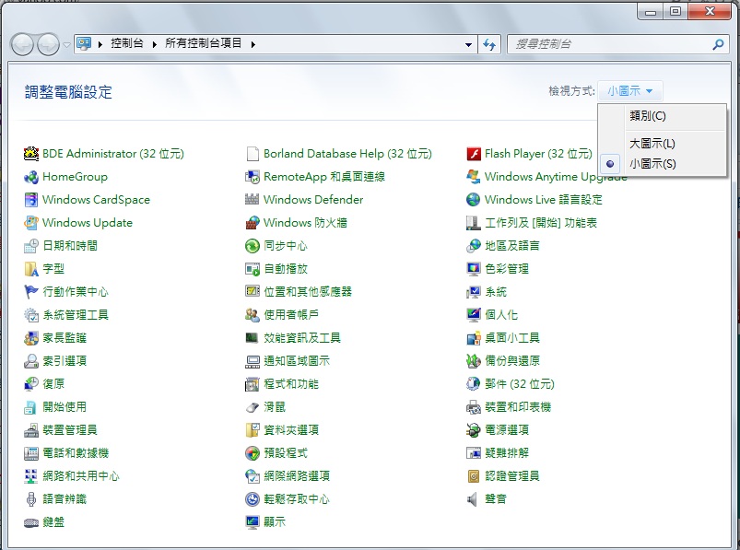740x550 pixels.
Task: Open the 家長監護 icon
Action: (x=31, y=338)
